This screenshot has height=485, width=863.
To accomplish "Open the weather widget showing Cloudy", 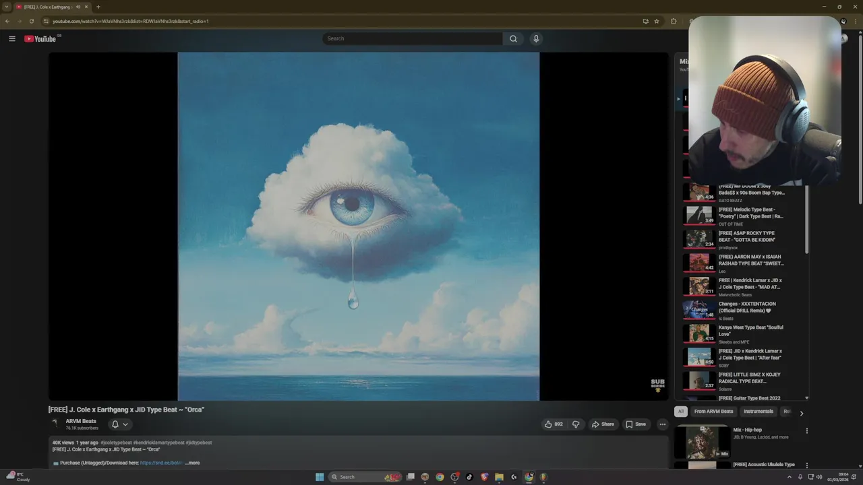I will coord(16,477).
